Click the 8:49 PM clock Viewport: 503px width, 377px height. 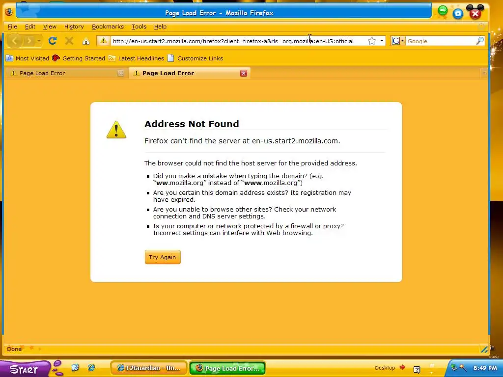tap(485, 368)
